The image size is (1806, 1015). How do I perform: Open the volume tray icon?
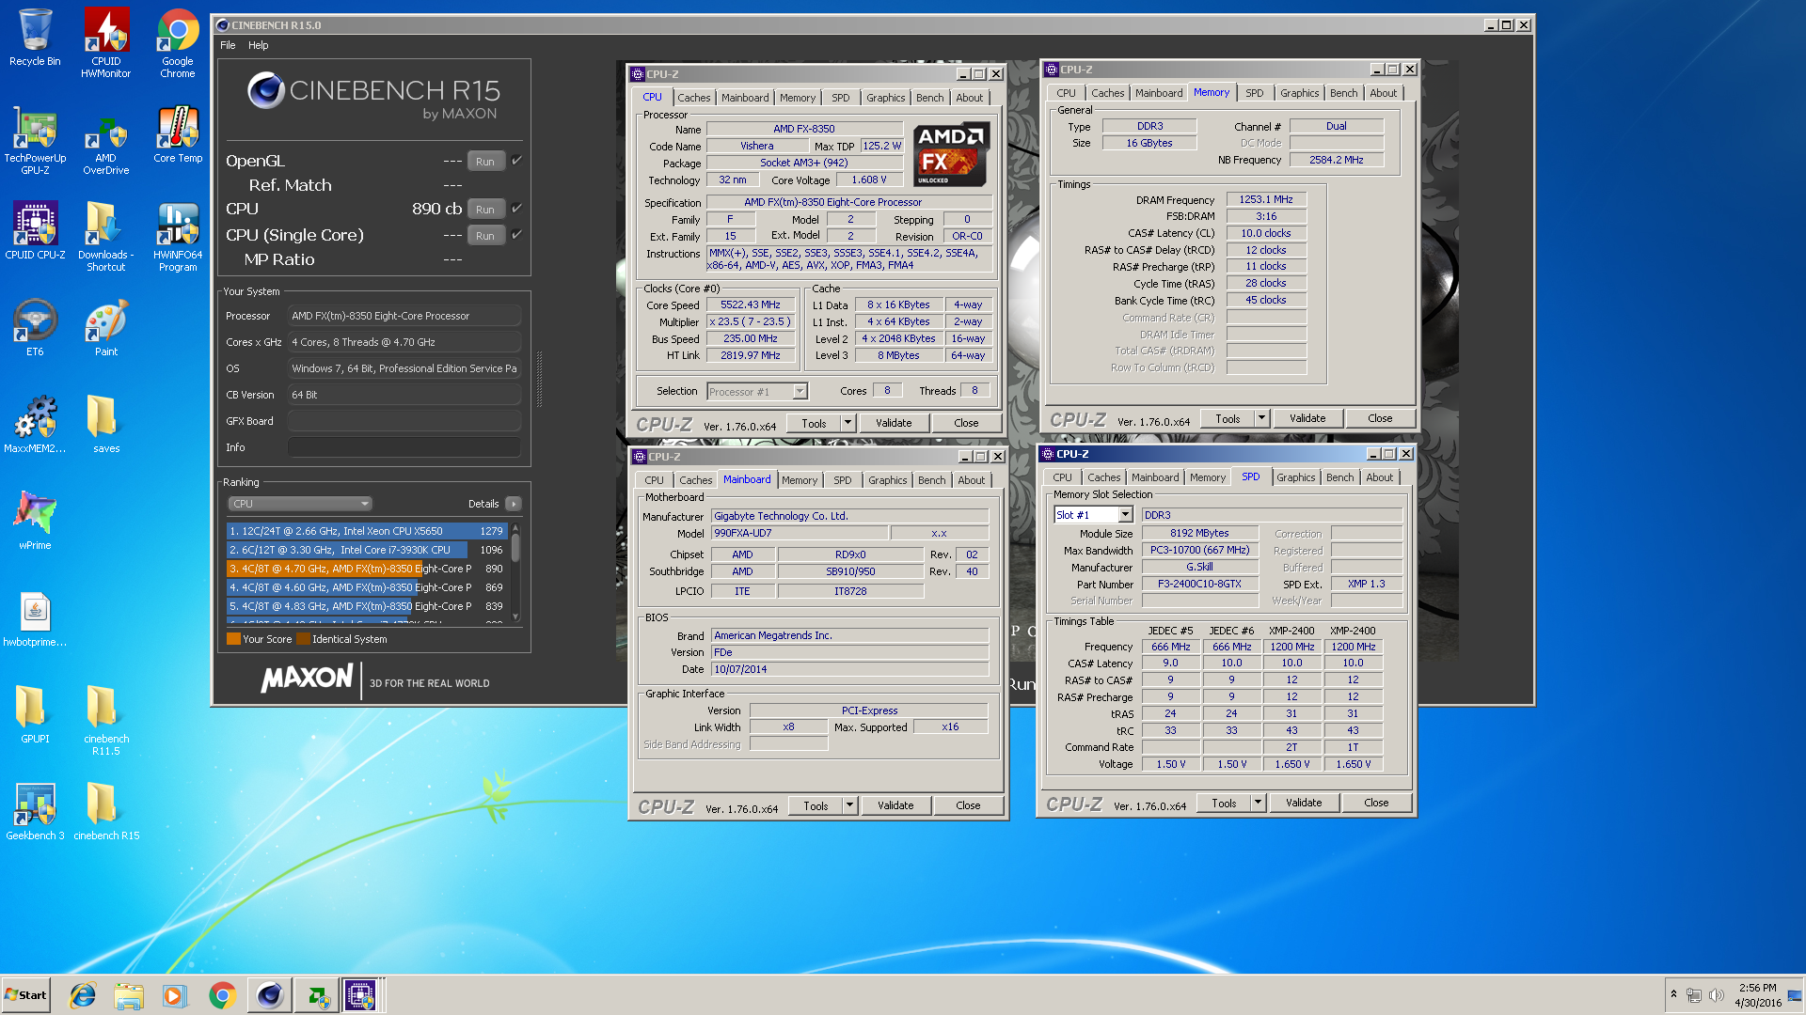tap(1717, 994)
